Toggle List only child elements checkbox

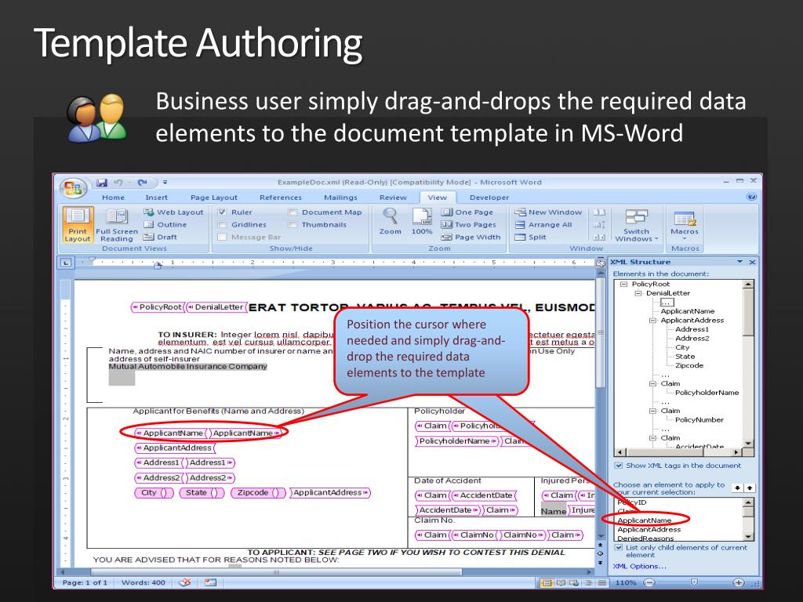coord(619,547)
